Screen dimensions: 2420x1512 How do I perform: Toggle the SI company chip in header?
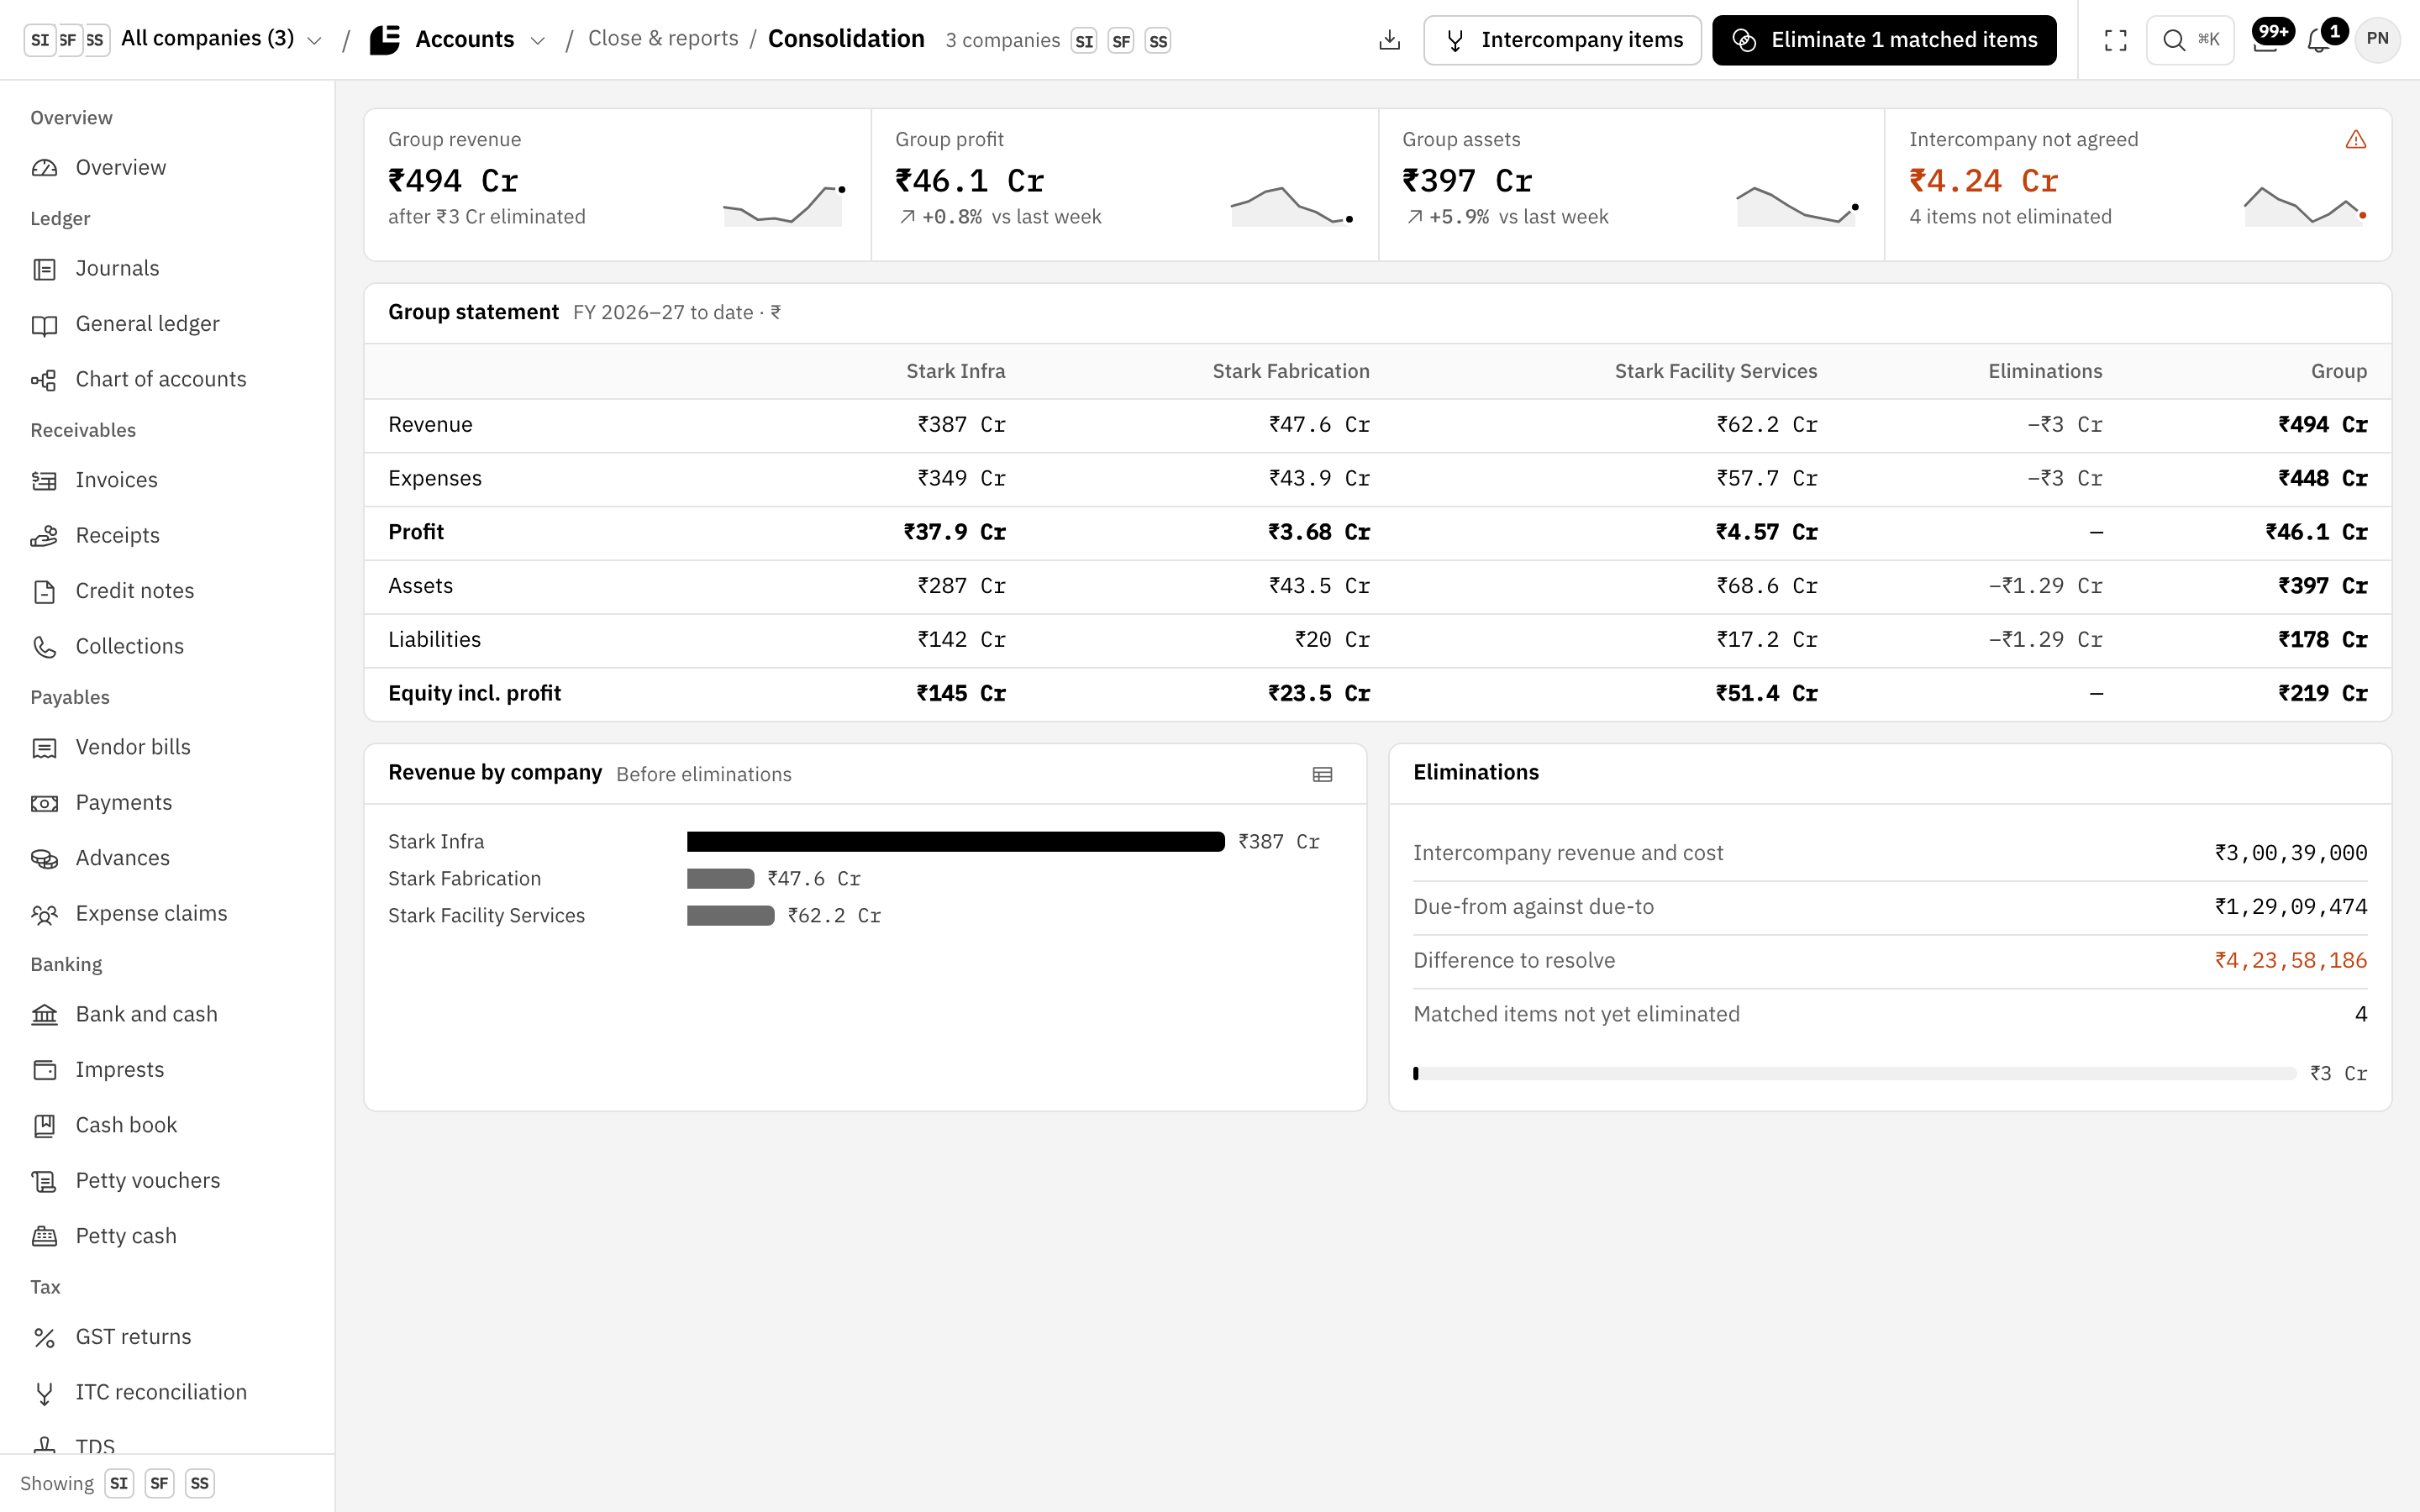1083,41
